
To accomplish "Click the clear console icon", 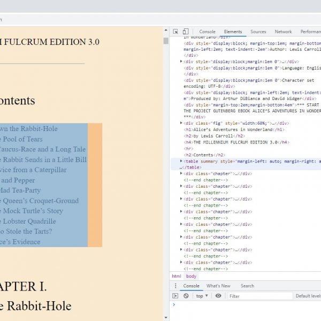I will click(186, 296).
